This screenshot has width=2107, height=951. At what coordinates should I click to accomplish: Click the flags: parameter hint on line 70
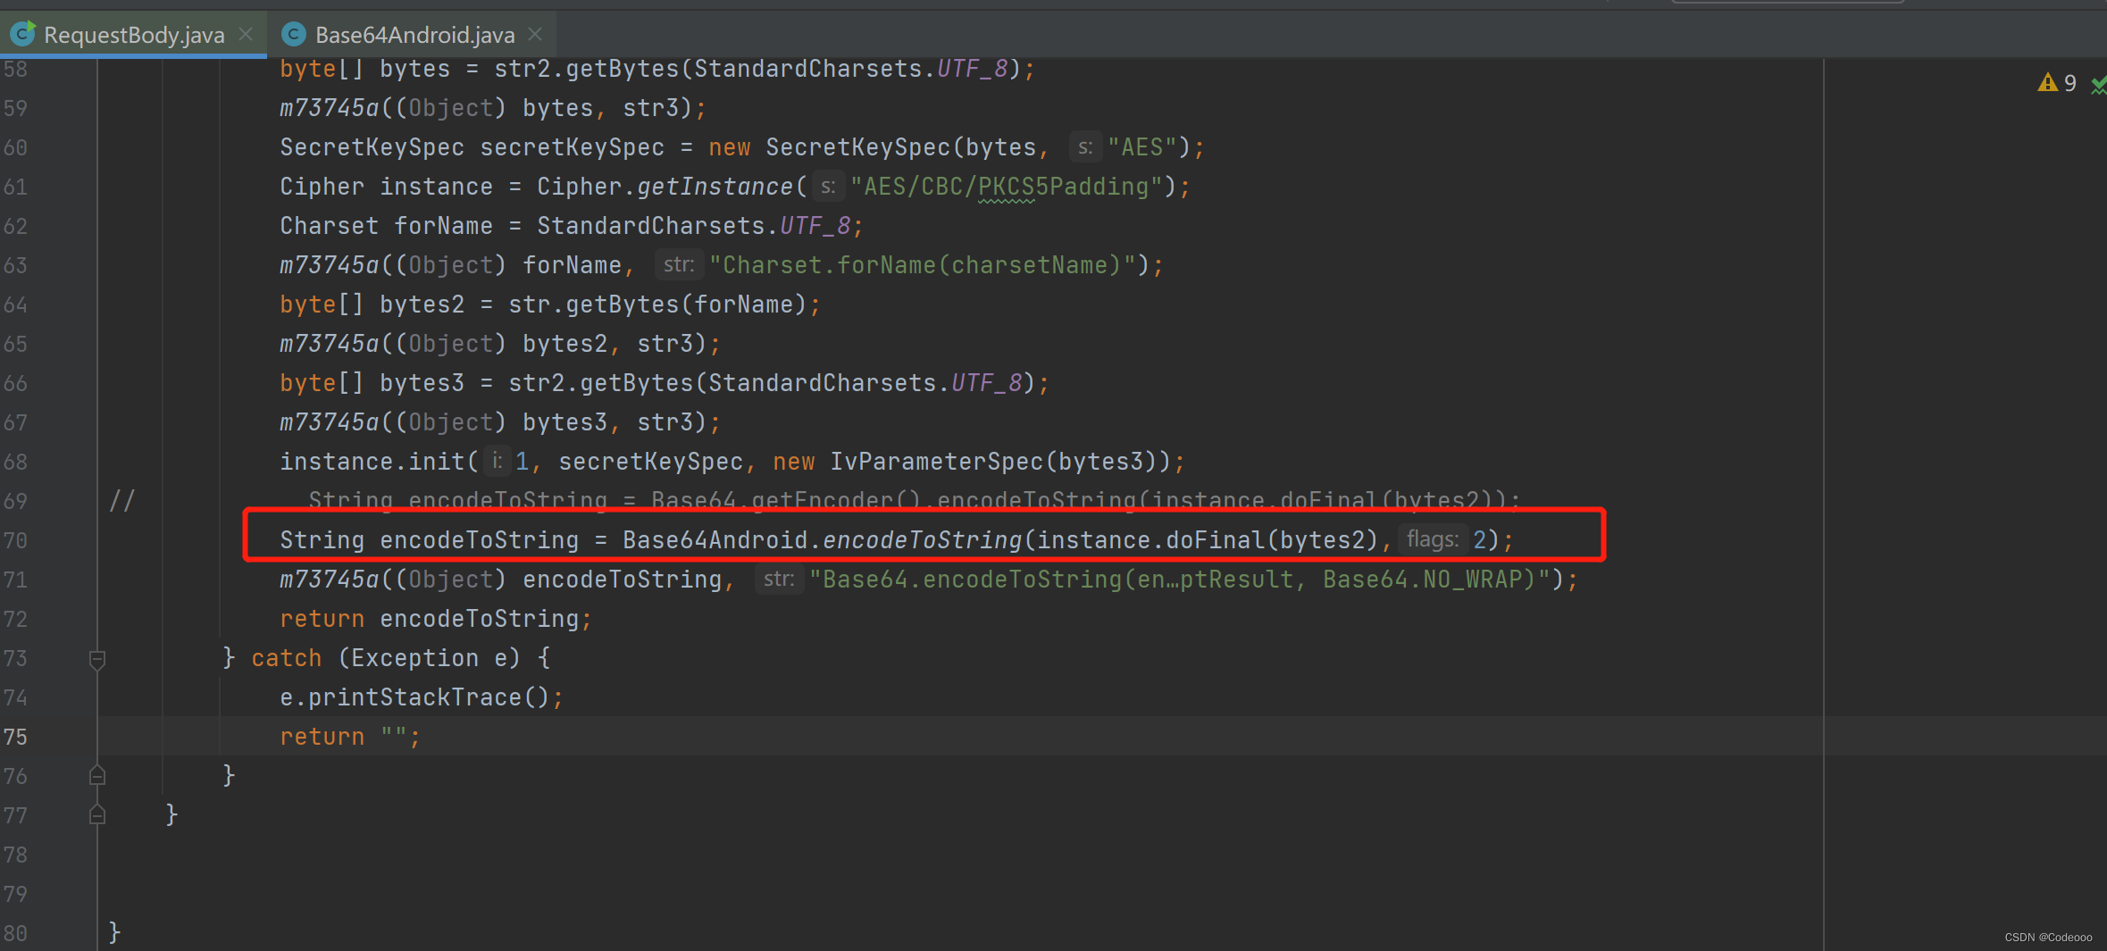[1432, 539]
